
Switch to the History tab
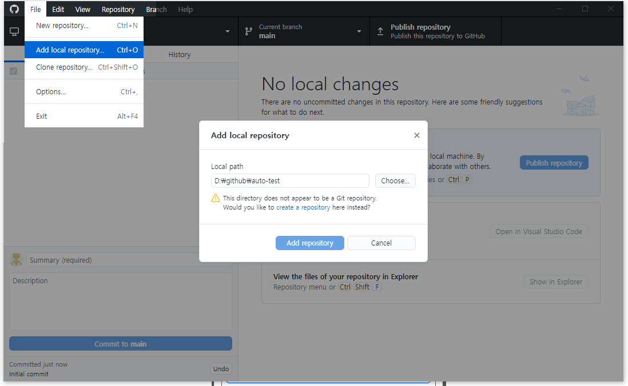pos(180,55)
